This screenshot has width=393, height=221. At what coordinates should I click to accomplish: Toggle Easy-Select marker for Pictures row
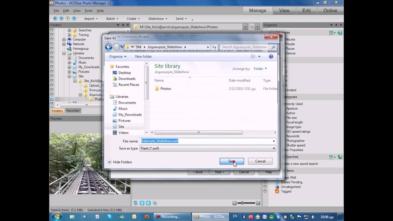(52, 72)
